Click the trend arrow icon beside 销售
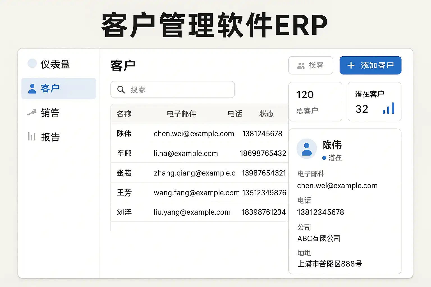This screenshot has height=287, width=431. [x=32, y=112]
